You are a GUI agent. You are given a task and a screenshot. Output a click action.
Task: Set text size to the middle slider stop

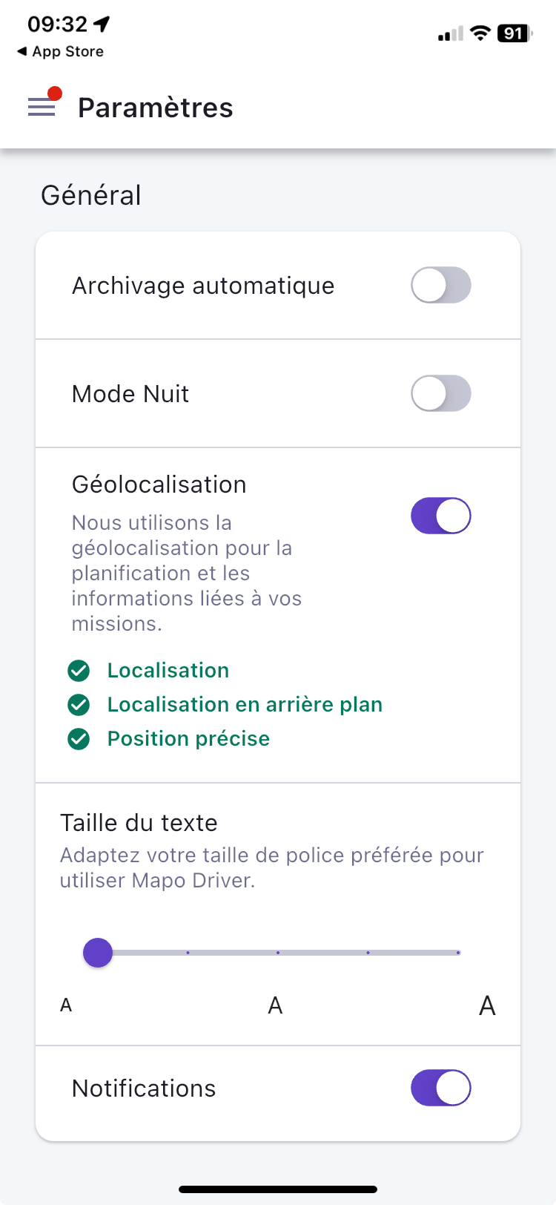tap(278, 952)
